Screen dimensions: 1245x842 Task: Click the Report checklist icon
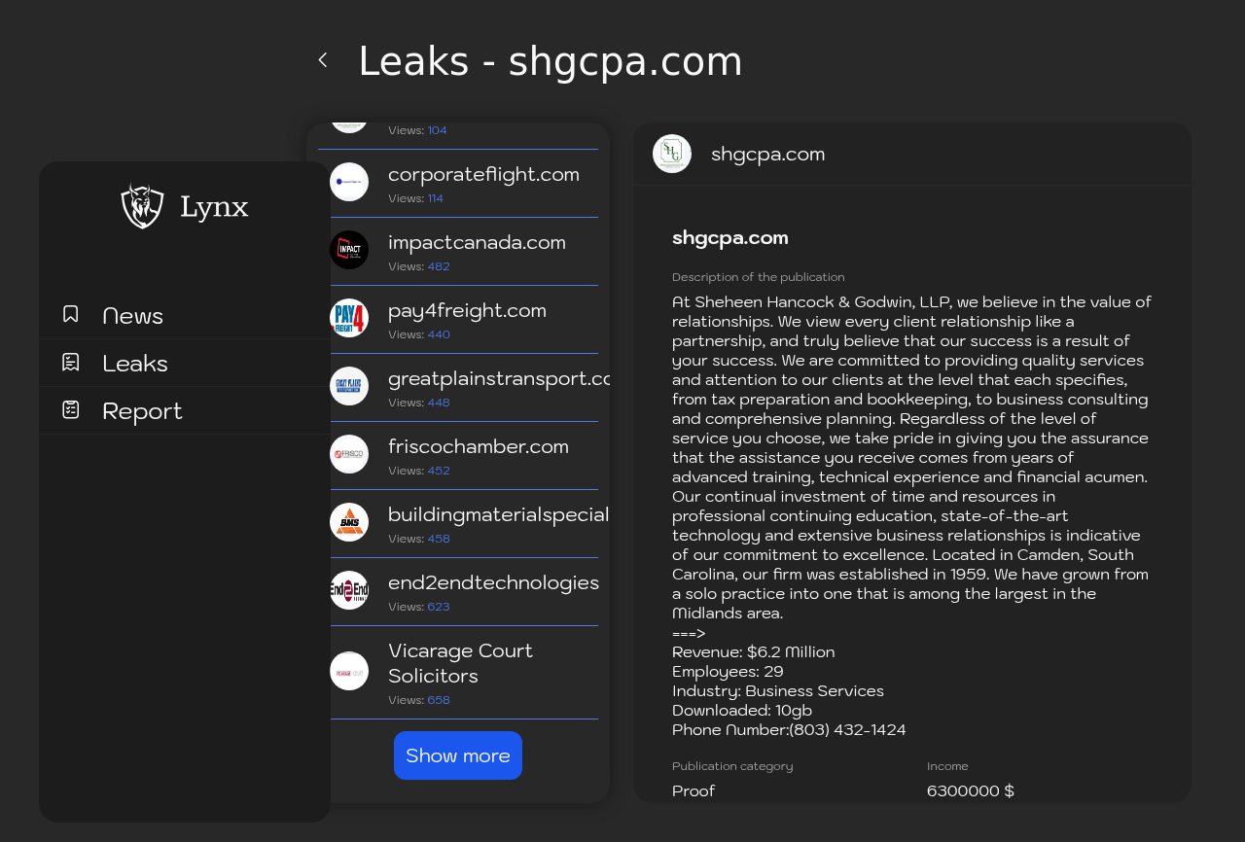coord(70,409)
